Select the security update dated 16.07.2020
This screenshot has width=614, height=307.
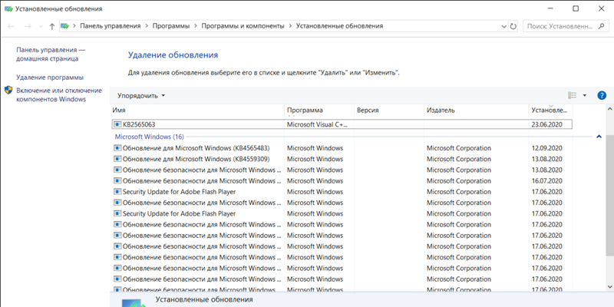[342, 181]
